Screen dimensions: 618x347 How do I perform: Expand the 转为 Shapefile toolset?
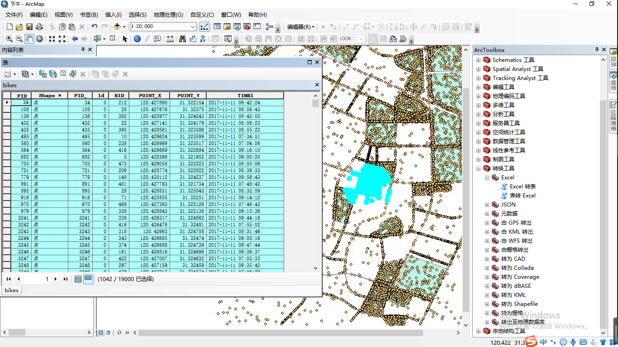tap(487, 304)
